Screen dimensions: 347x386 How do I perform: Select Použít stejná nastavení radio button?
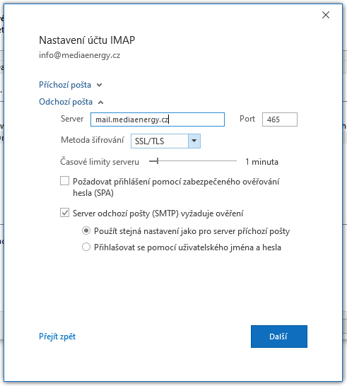pyautogui.click(x=86, y=231)
